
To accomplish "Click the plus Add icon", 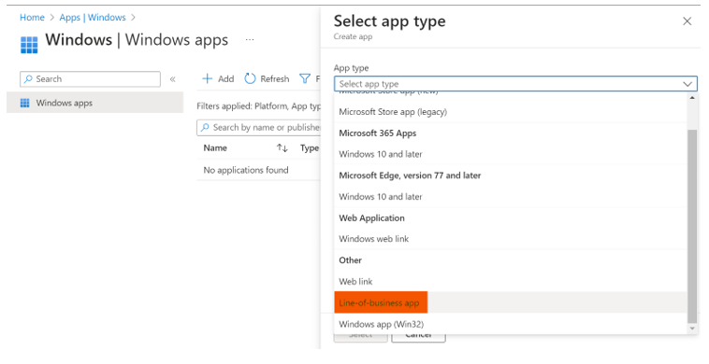I will (207, 79).
